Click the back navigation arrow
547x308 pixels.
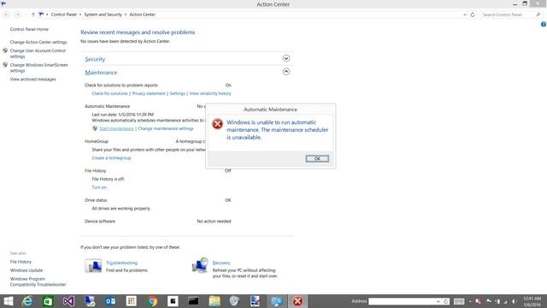click(x=6, y=15)
